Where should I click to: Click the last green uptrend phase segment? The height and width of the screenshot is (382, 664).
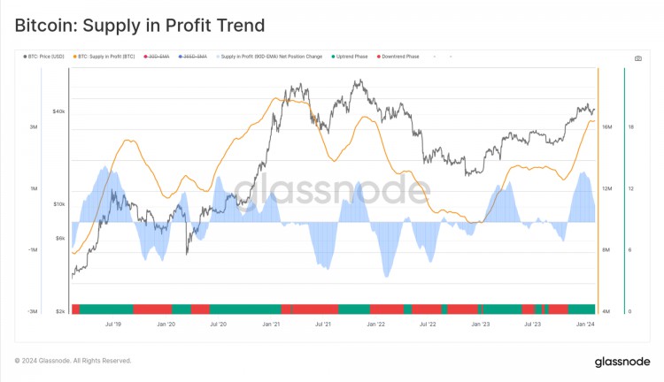click(x=582, y=309)
